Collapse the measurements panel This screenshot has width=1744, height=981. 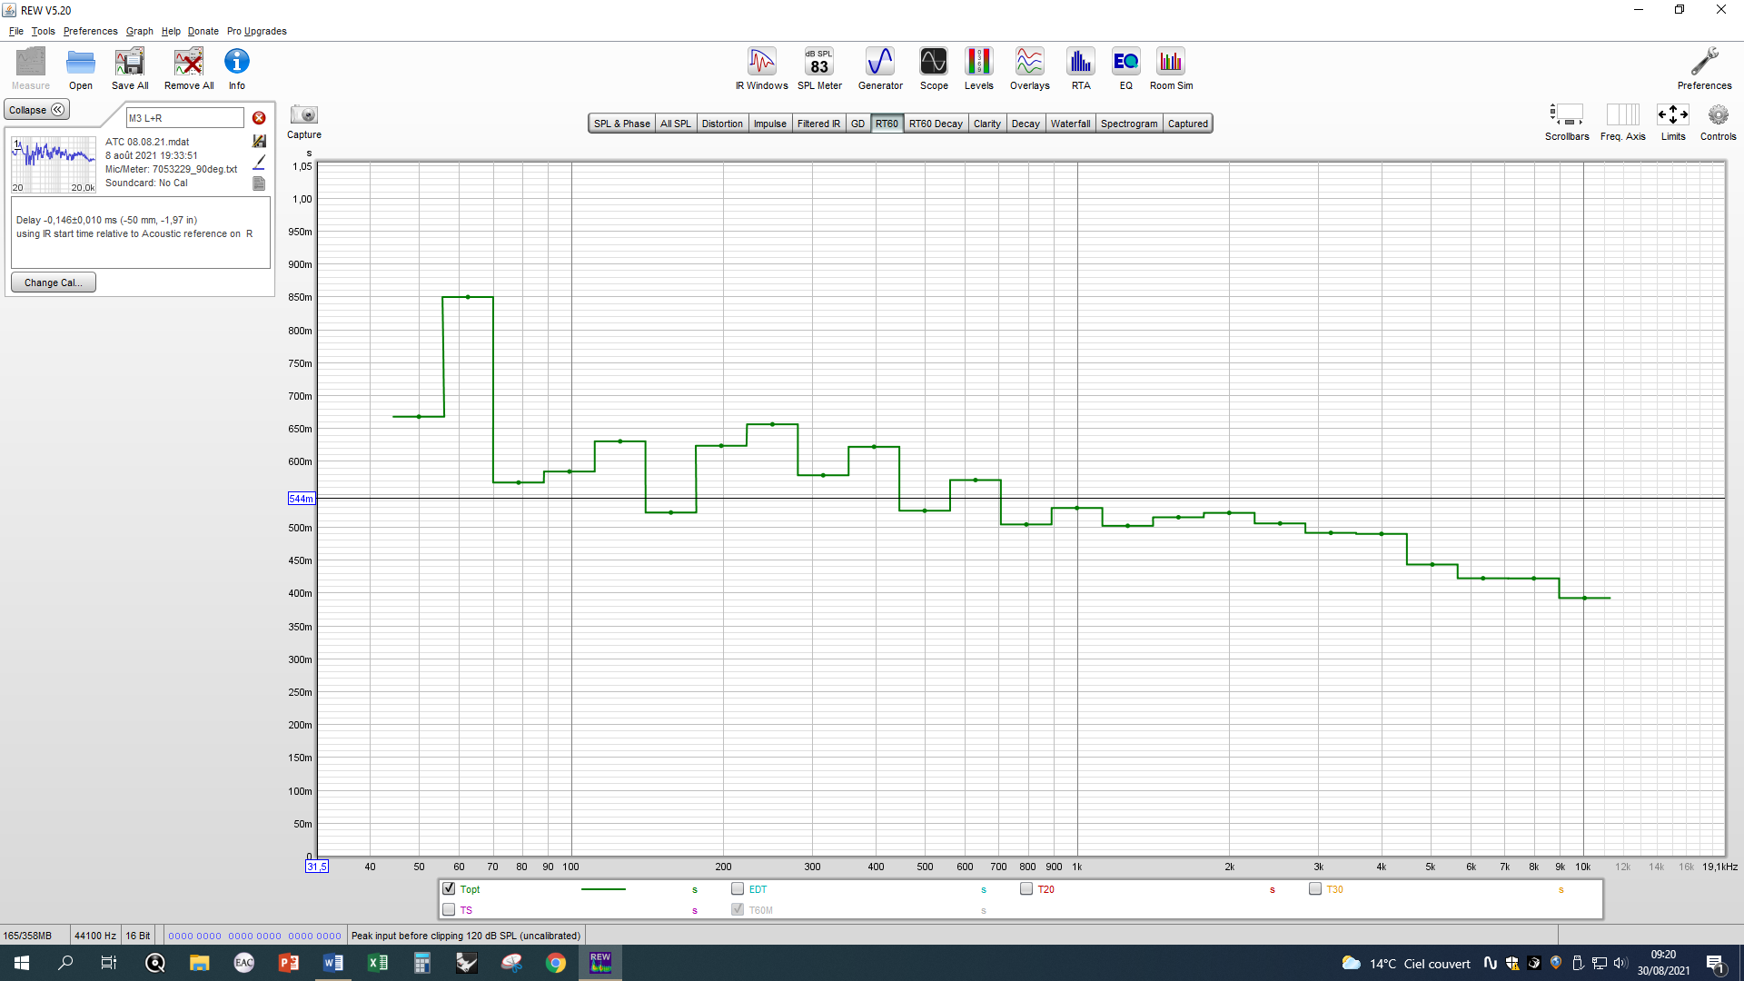(x=37, y=110)
